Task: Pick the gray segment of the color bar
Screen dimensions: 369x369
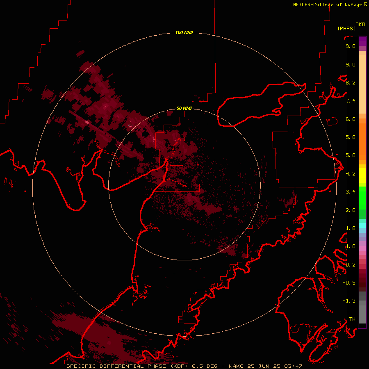Action: (362, 307)
